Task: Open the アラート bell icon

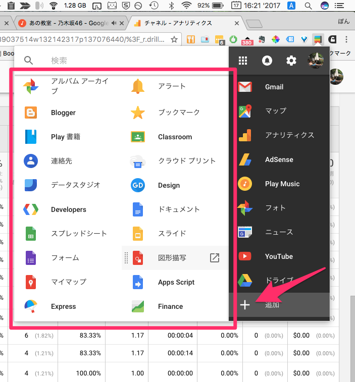Action: click(x=138, y=86)
